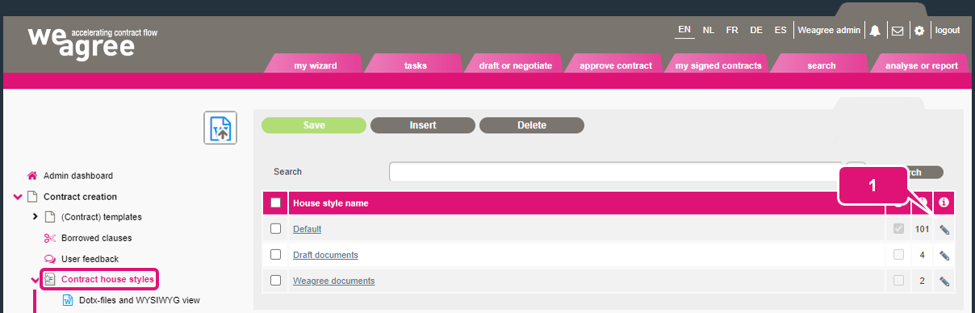Select Borrowed clauses in the sidebar
975x313 pixels.
tap(97, 238)
